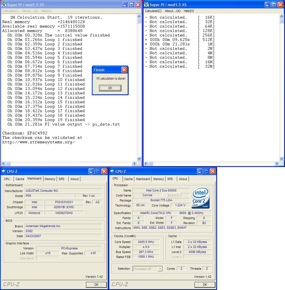The width and height of the screenshot is (285, 290).
Task: Open Memory tab in right CPU-Z window
Action: coord(158,179)
